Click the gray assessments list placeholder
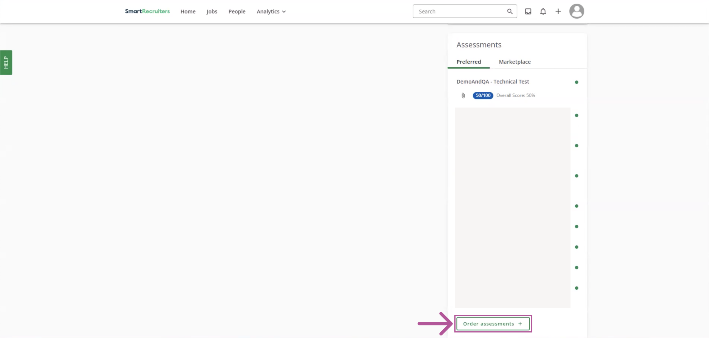This screenshot has width=709, height=338. [512, 207]
